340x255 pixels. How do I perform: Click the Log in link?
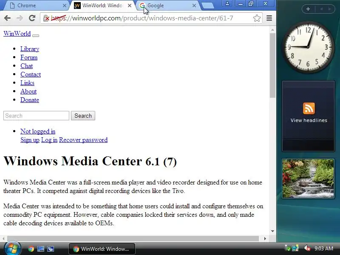click(49, 140)
